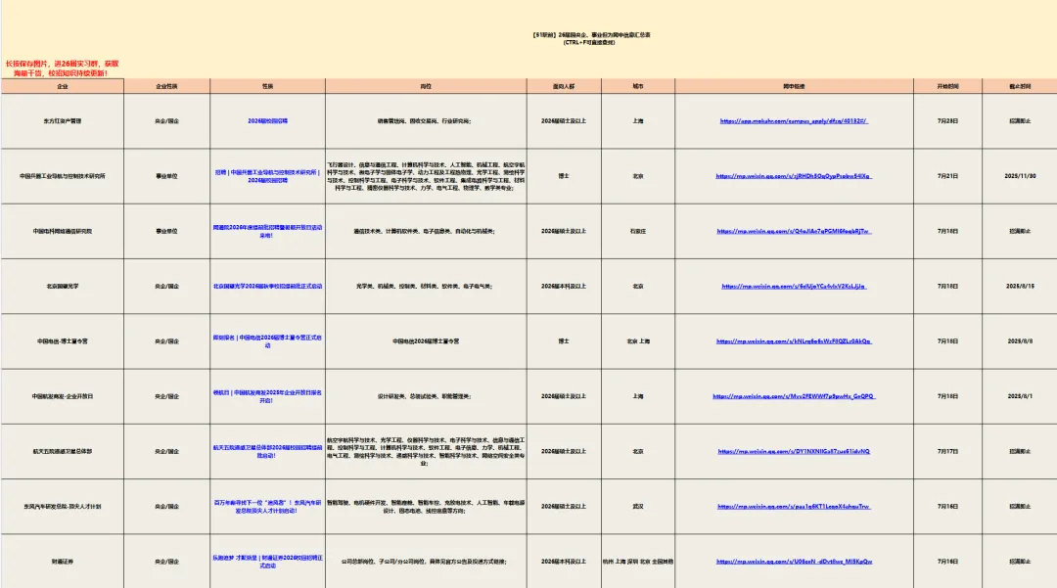Click the red 长按保存图片 notice text

[x=62, y=68]
